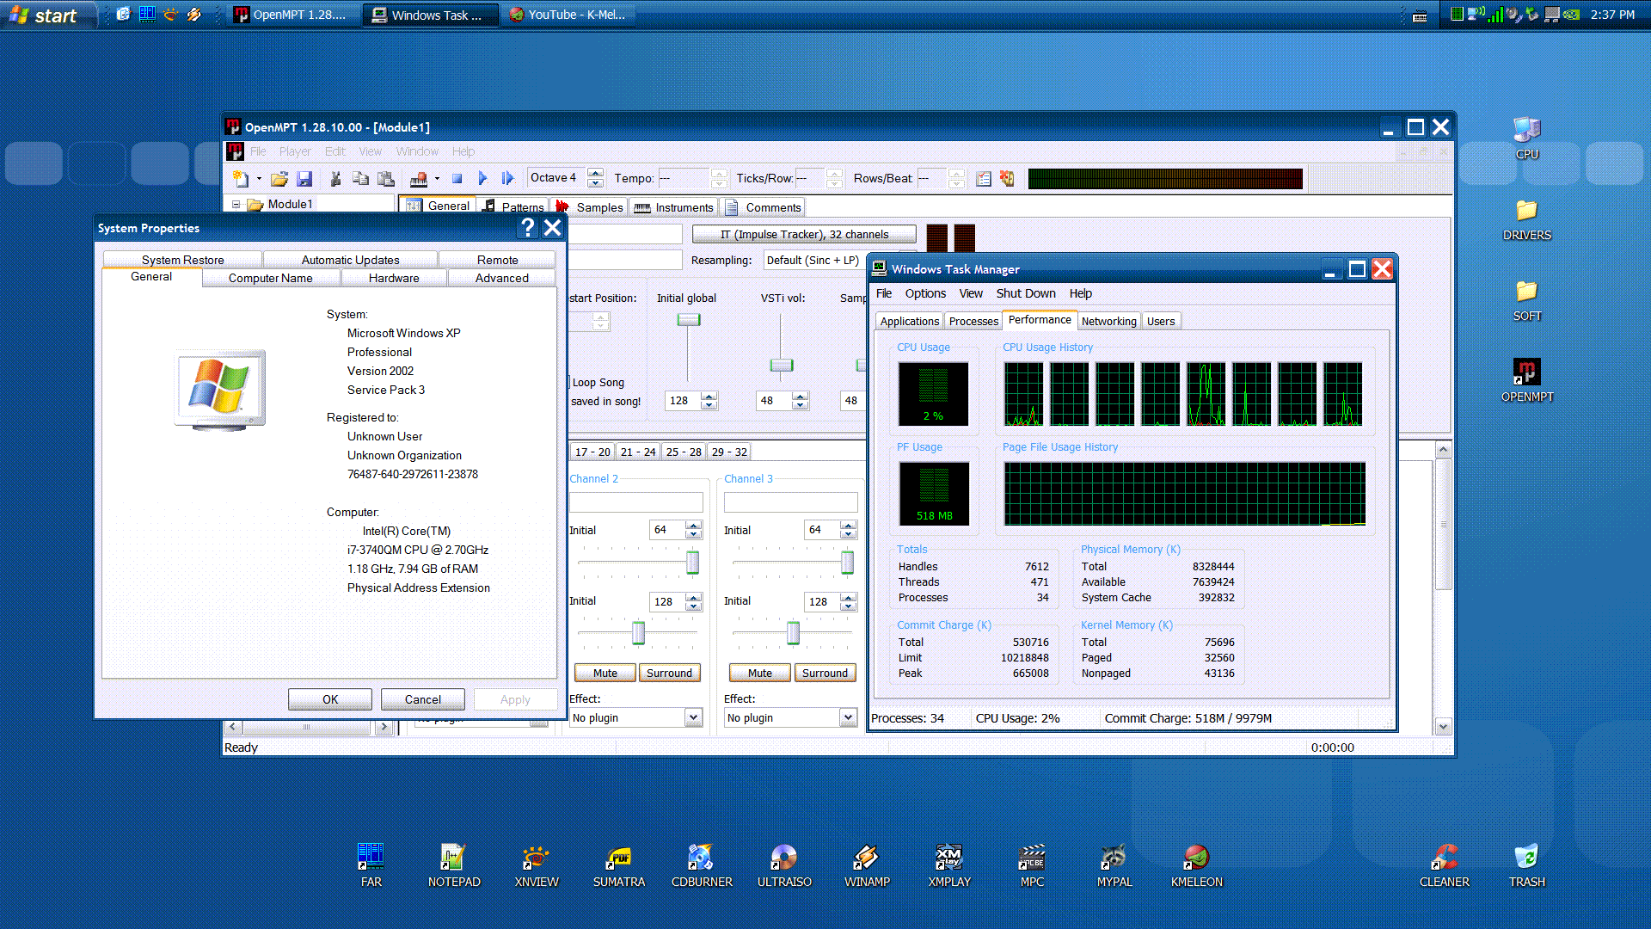Switch to Samples tab in OpenMPT
The width and height of the screenshot is (1651, 929).
tap(589, 207)
